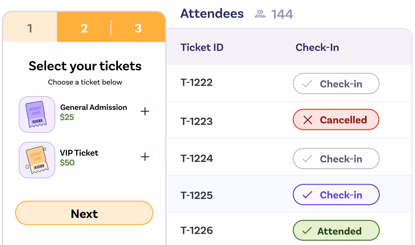Add a VIP Ticket with plus icon
Viewport: 415px width, 245px height.
point(145,157)
